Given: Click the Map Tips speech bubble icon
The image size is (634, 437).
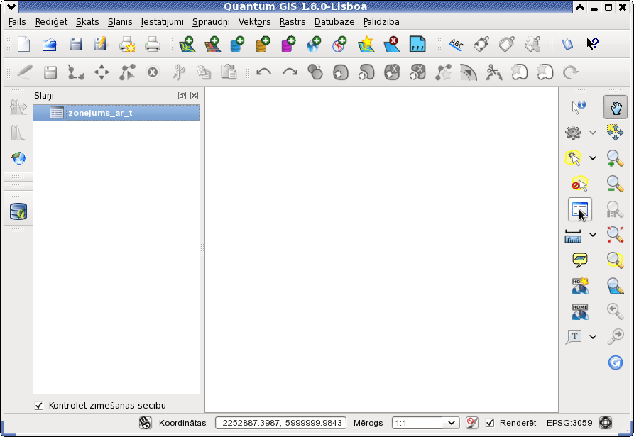Looking at the screenshot, I should pos(580,260).
